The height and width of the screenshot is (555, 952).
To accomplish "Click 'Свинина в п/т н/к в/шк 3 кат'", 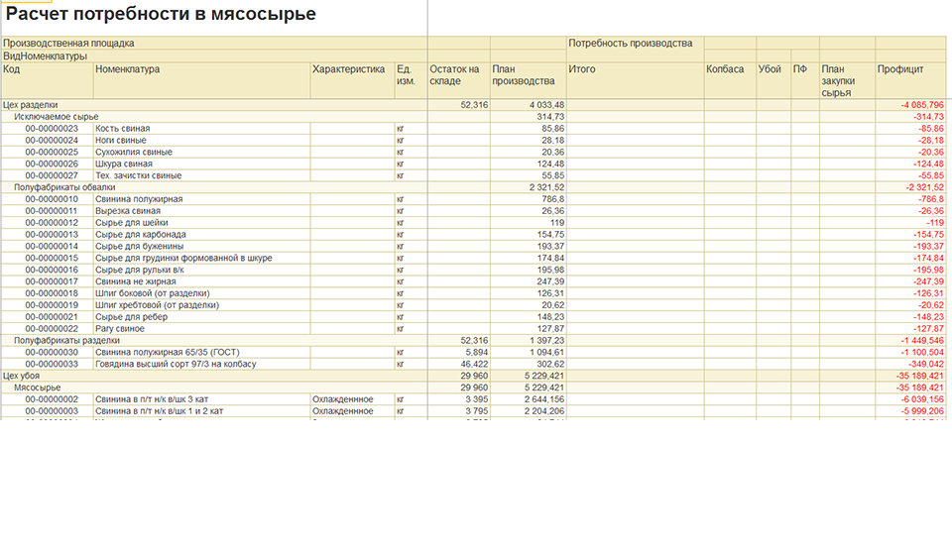I will coord(201,399).
